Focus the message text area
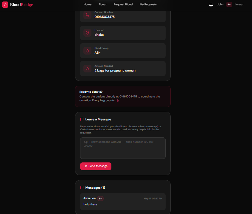The height and width of the screenshot is (214, 252). coord(123,148)
